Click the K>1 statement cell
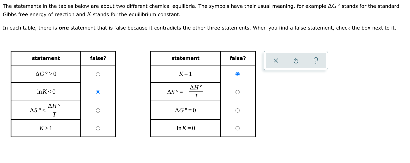Image resolution: width=410 pixels, height=163 pixels. (x=46, y=128)
